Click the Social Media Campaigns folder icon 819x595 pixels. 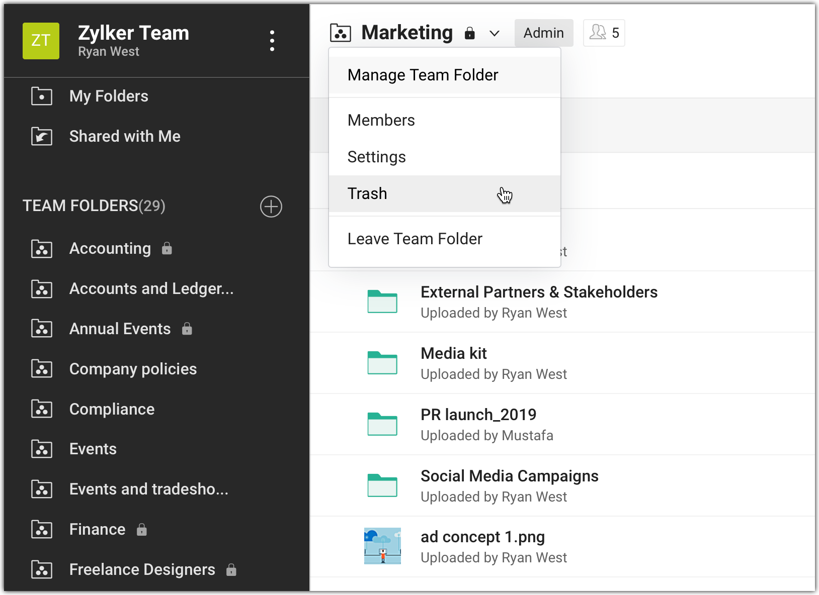pyautogui.click(x=382, y=485)
